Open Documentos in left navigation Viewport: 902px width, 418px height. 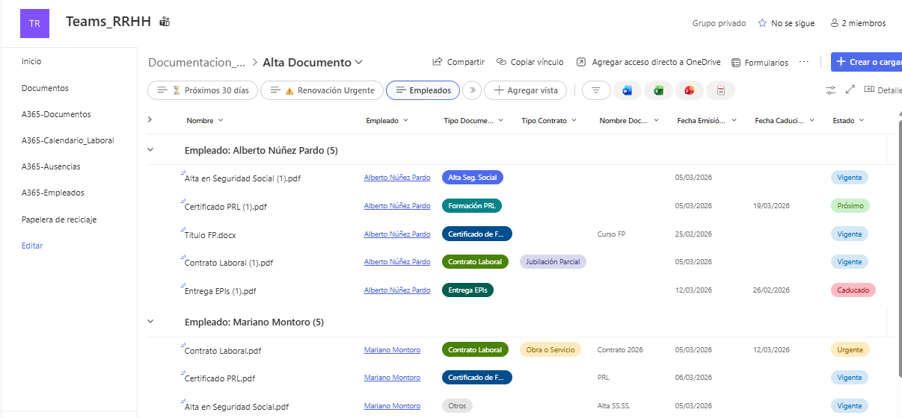(x=45, y=88)
